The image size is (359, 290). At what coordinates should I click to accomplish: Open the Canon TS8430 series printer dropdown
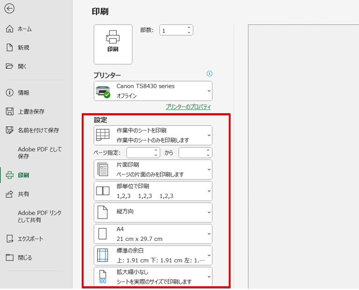[153, 91]
